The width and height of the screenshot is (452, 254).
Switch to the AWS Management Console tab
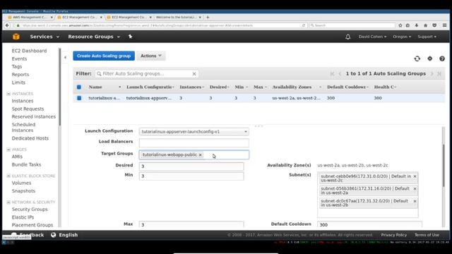pyautogui.click(x=30, y=17)
